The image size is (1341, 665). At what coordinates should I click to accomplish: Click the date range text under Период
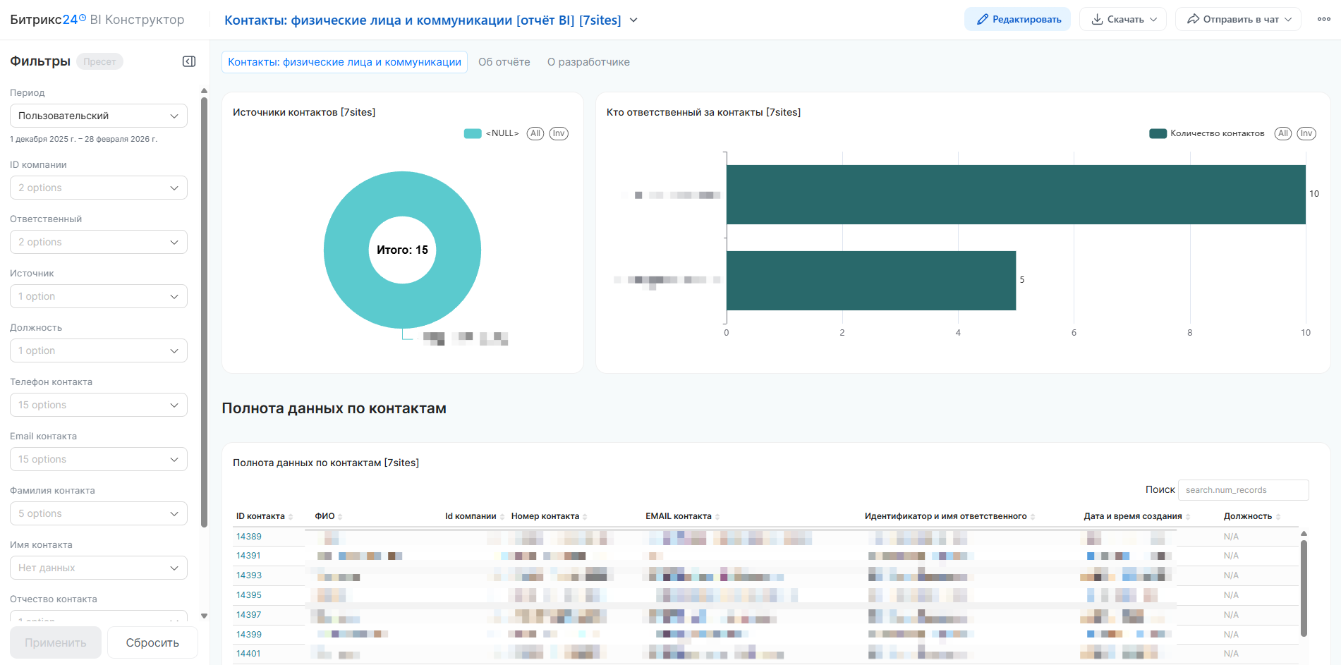(x=84, y=139)
